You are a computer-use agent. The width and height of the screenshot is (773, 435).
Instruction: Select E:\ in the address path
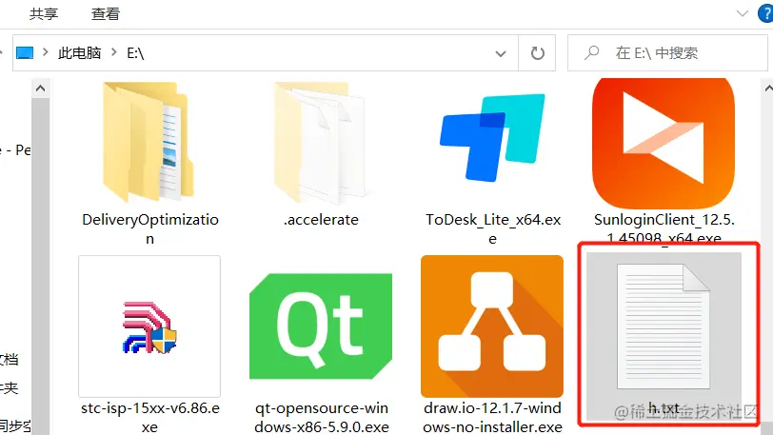(135, 52)
